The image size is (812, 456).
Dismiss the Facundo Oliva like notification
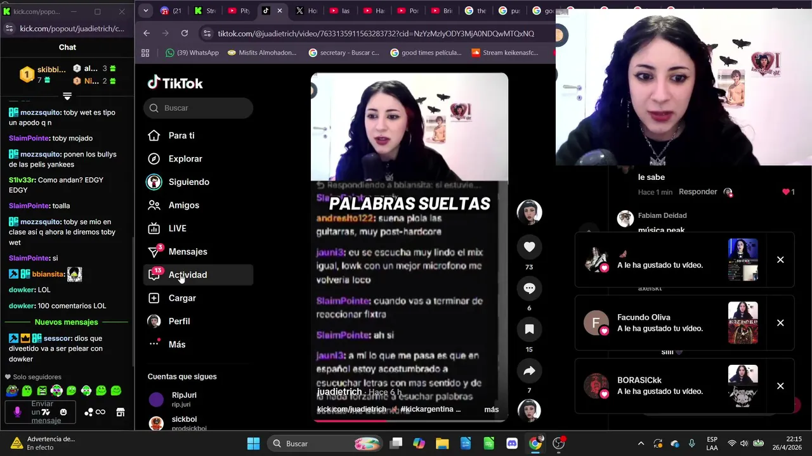[x=780, y=323]
